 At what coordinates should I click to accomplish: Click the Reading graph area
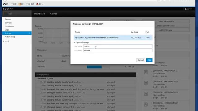point(57,35)
